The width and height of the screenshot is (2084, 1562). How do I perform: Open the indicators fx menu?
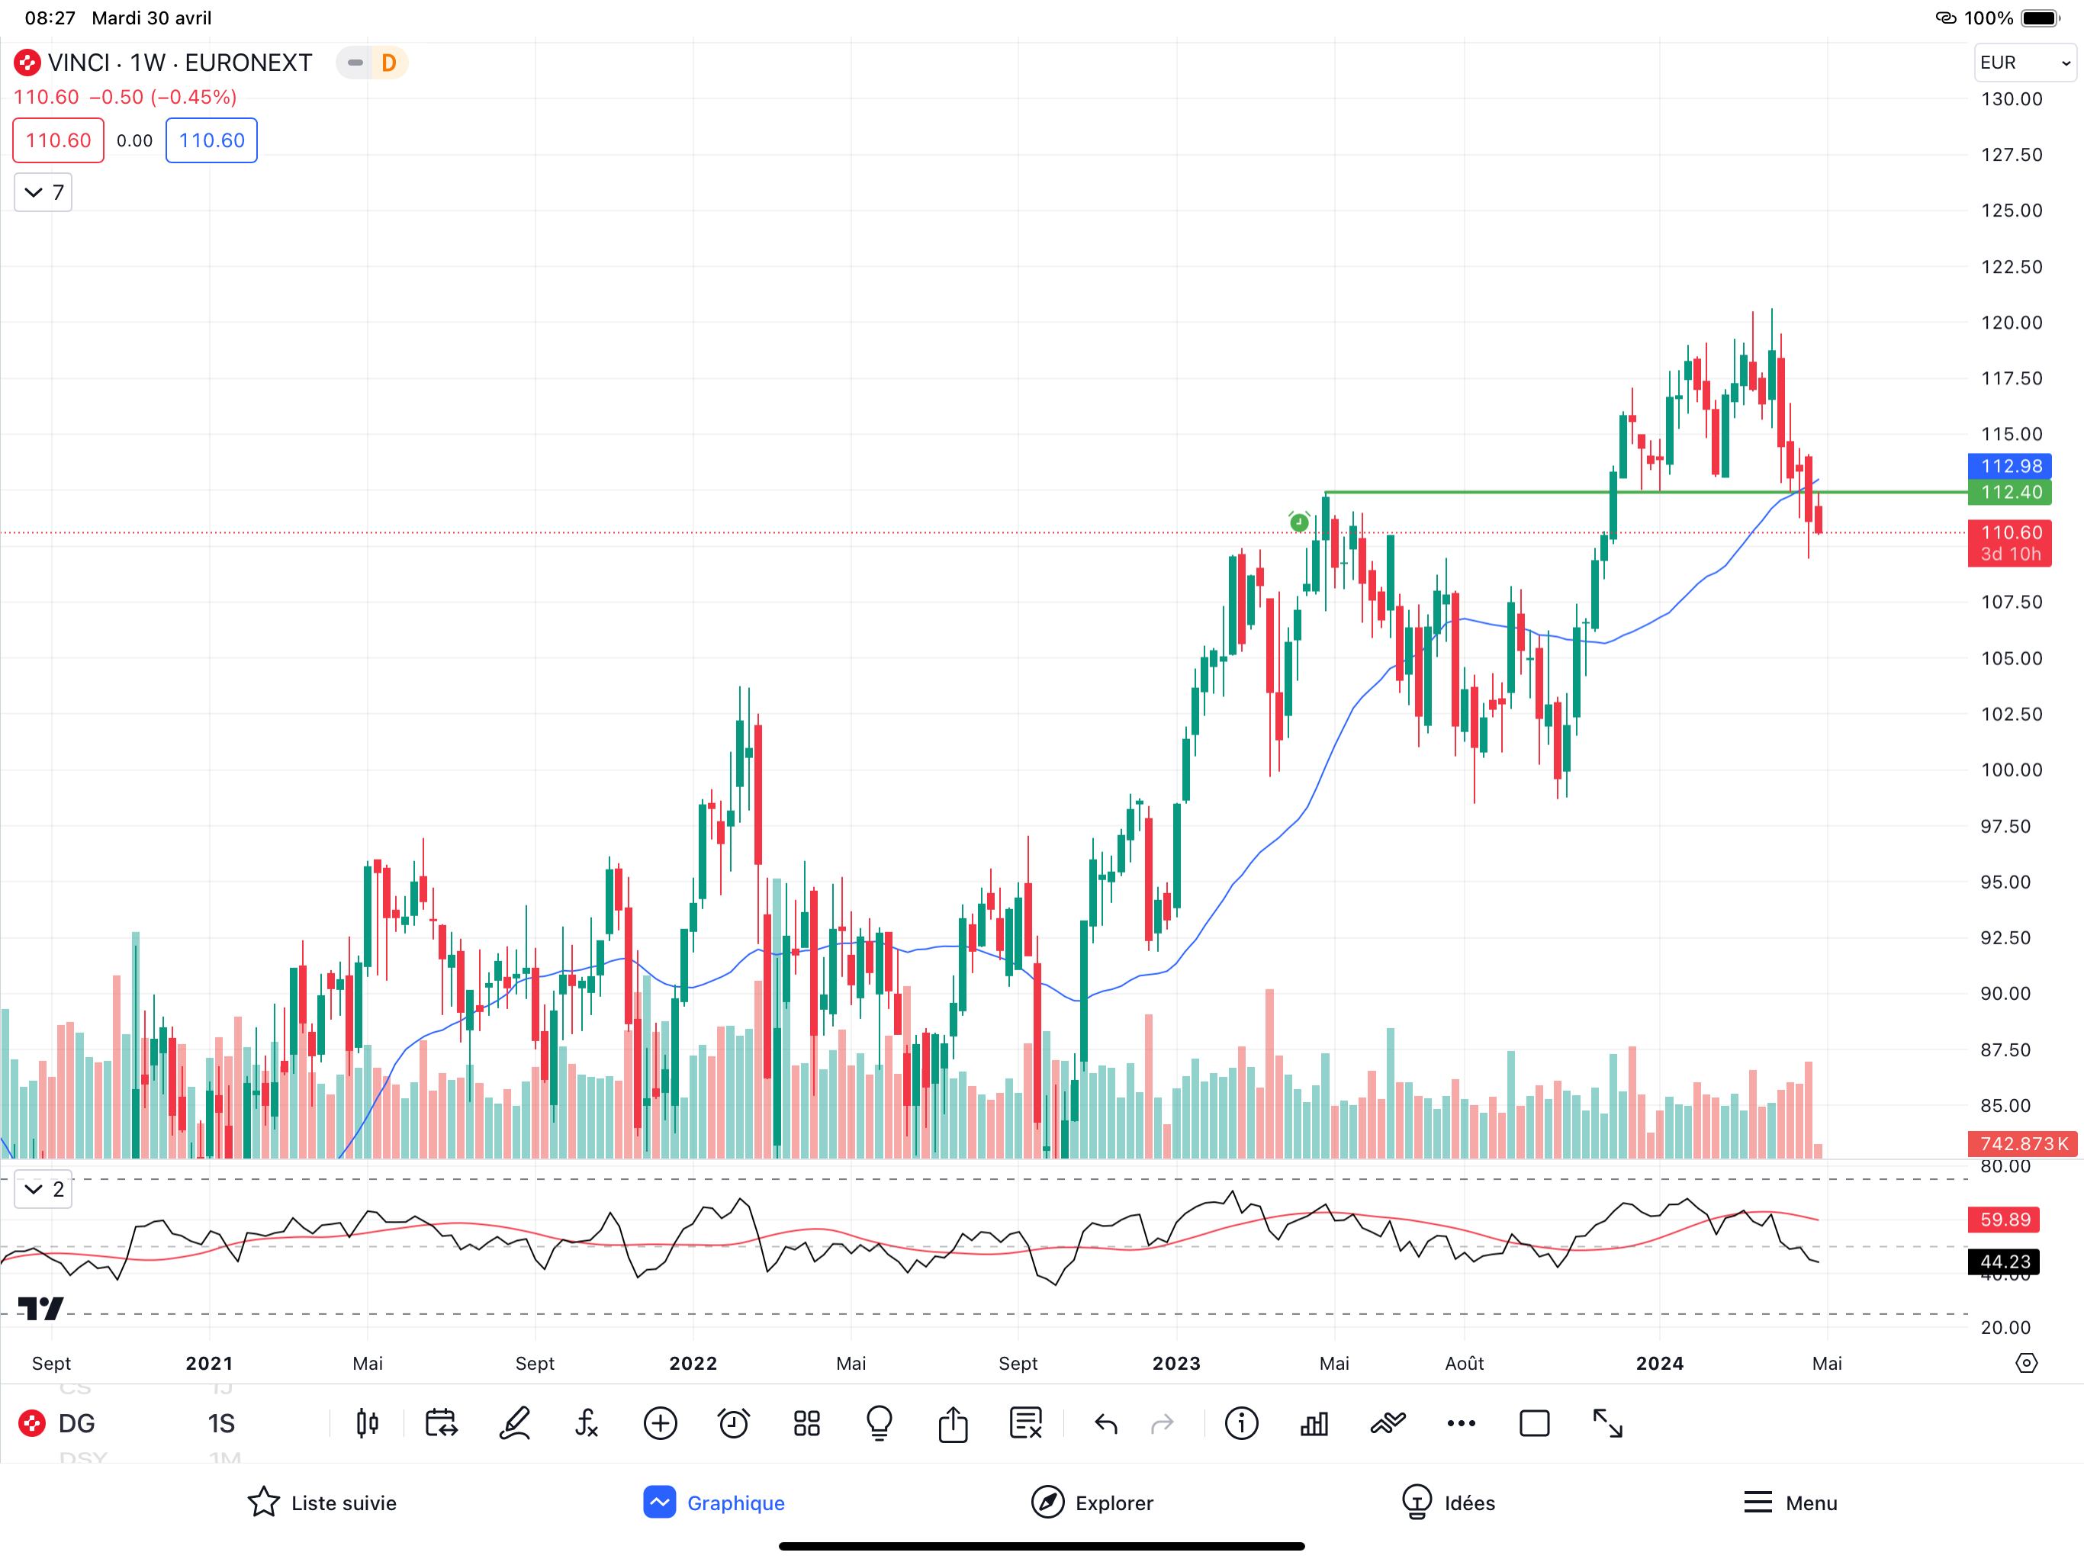tap(586, 1423)
